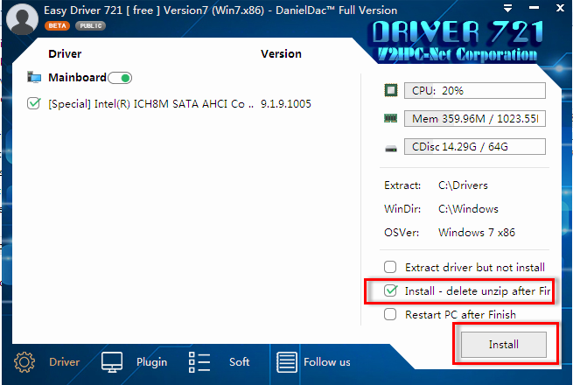
Task: Click the orange BETA badge
Action: click(57, 26)
